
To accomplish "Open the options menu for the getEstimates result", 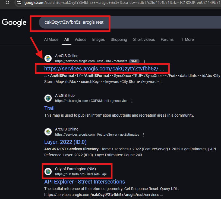I will click(x=143, y=135).
